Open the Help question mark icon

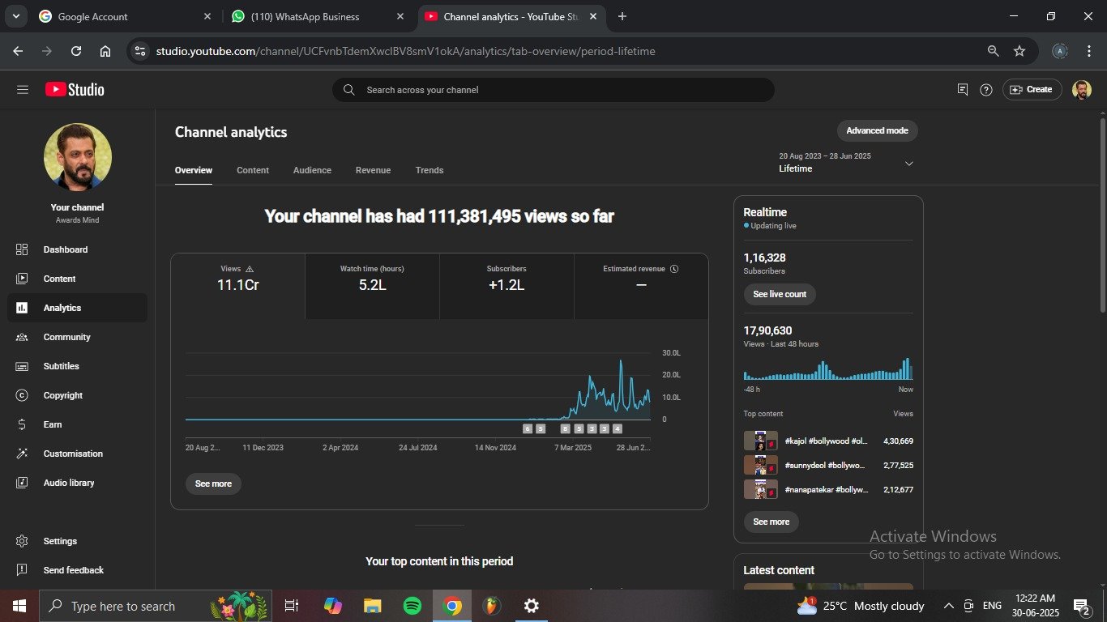point(986,90)
